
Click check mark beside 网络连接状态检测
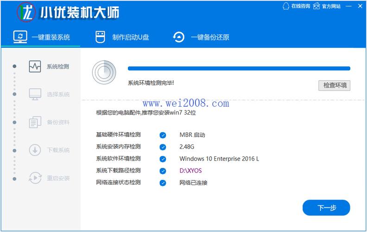tap(163, 183)
